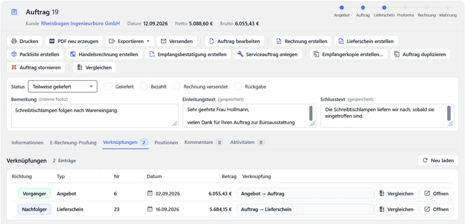Open the Status dropdown showing Teilweise geliefert
This screenshot has width=465, height=224.
tap(63, 86)
